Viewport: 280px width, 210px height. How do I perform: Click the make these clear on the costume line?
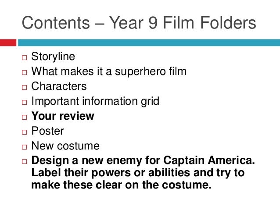122,185
